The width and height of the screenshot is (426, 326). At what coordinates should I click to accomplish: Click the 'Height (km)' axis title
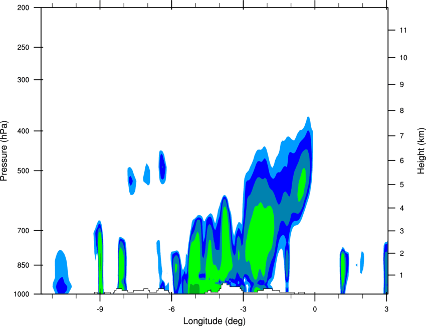(421, 151)
